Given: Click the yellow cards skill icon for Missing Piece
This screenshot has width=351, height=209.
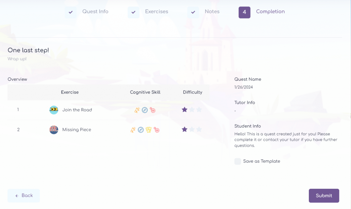Looking at the screenshot, I should [x=148, y=130].
